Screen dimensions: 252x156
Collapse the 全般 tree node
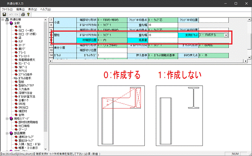point(7,23)
